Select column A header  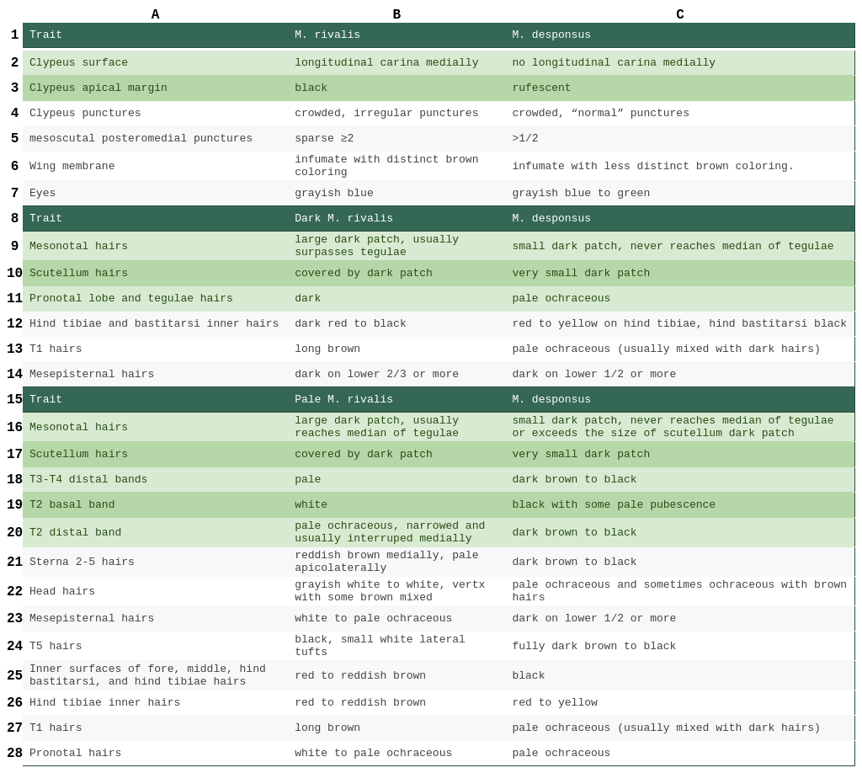pos(155,14)
